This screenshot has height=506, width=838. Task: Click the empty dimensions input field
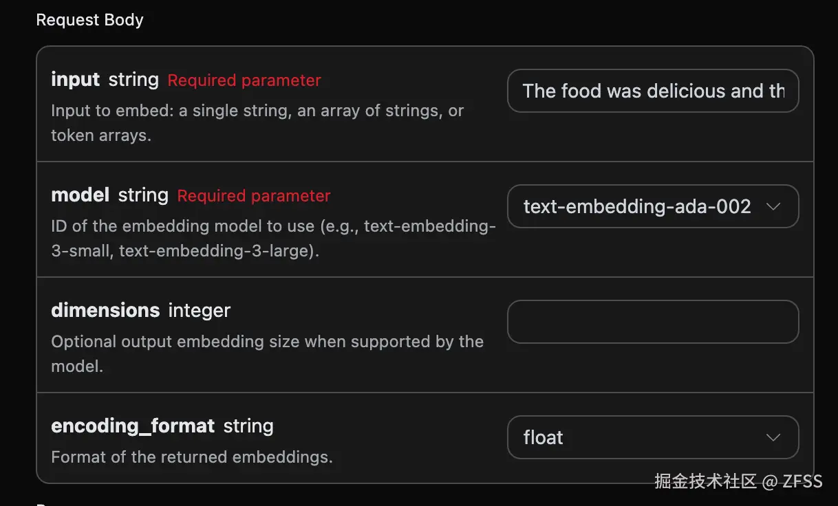652,322
